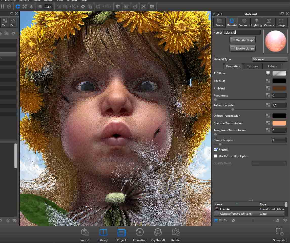Click the material Name input field
The width and height of the screenshot is (290, 243).
tap(242, 33)
